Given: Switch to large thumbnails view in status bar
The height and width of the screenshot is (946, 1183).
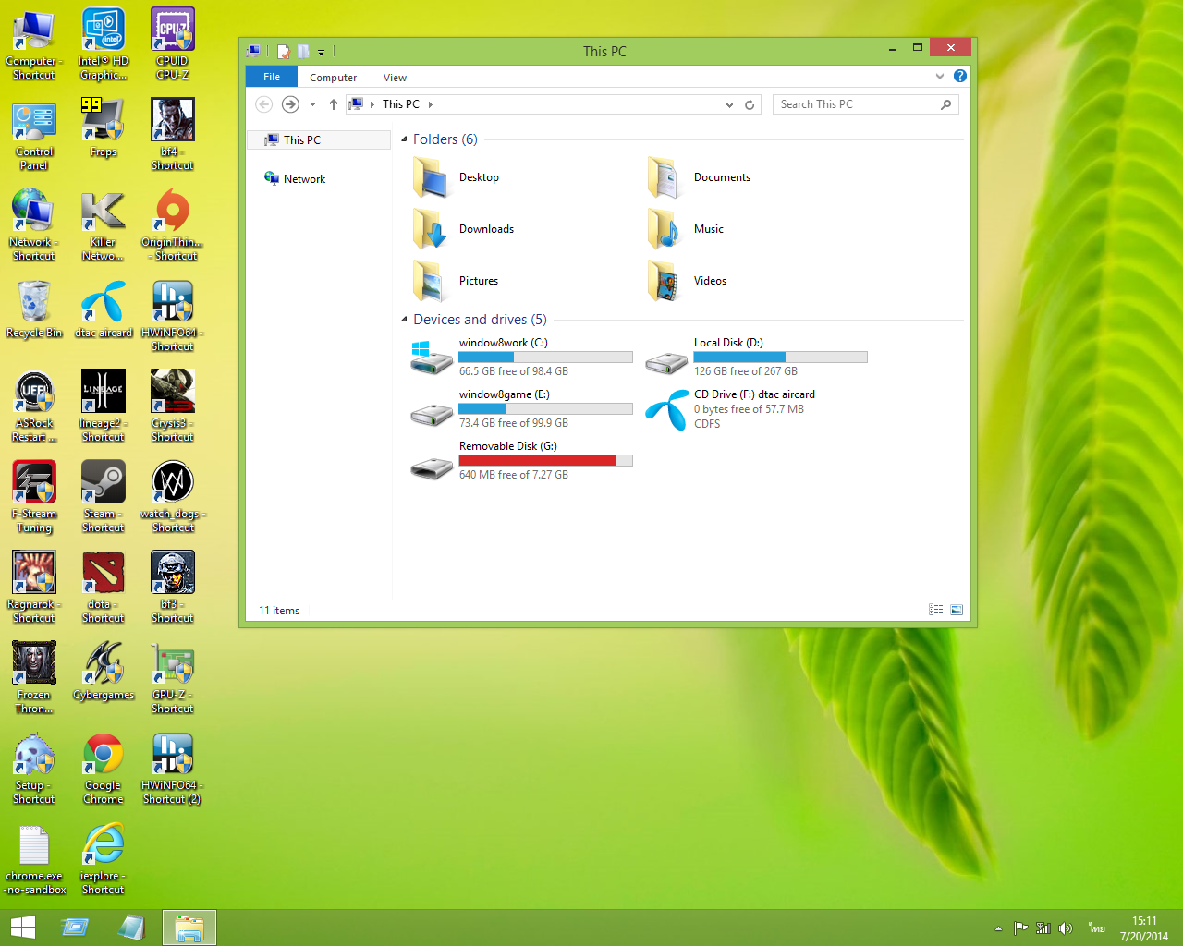Looking at the screenshot, I should click(957, 610).
